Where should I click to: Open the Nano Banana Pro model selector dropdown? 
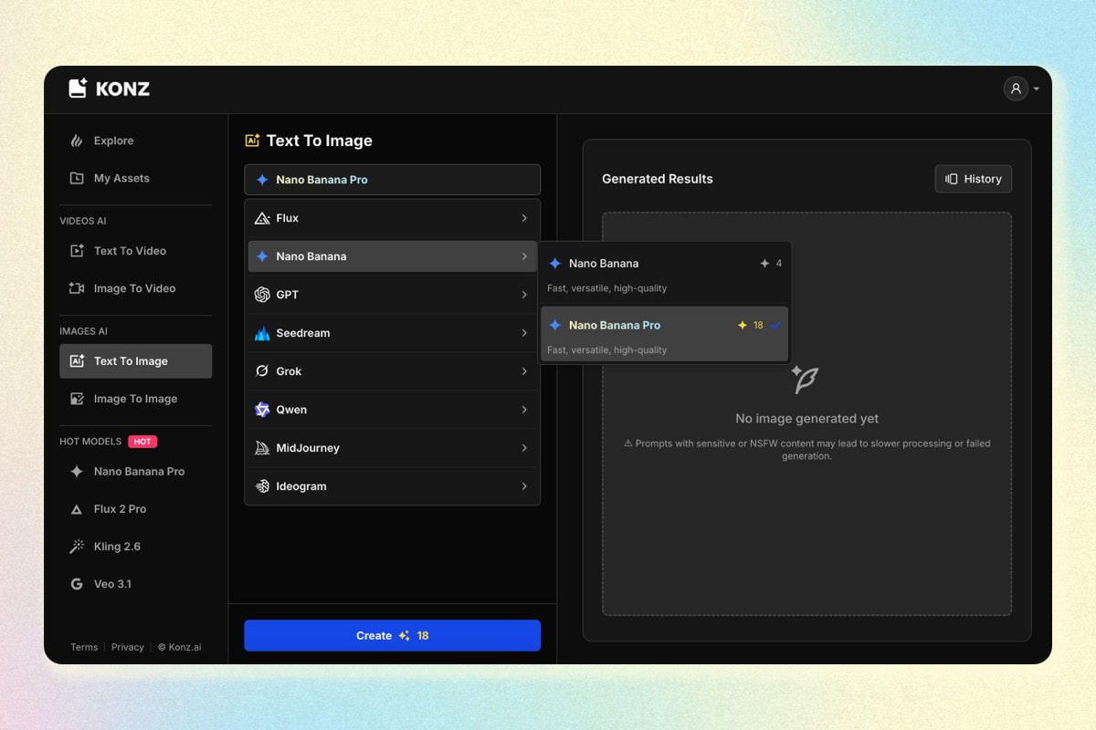click(x=392, y=180)
